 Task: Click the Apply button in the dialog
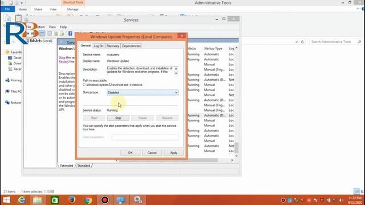tap(173, 153)
